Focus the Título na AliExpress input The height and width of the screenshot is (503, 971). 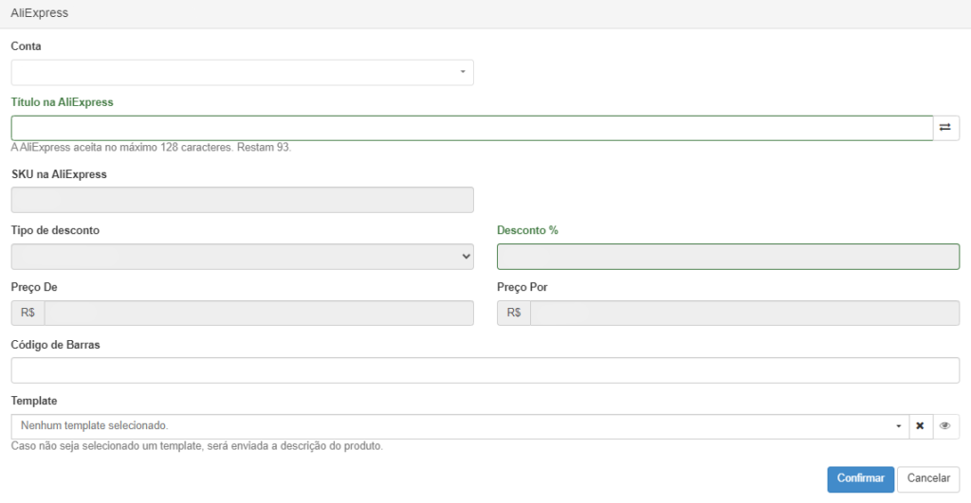[472, 128]
